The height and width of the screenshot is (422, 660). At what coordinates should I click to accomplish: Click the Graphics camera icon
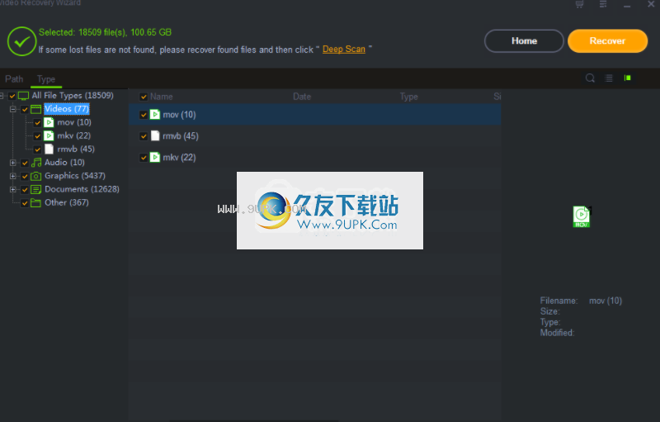[x=36, y=176]
